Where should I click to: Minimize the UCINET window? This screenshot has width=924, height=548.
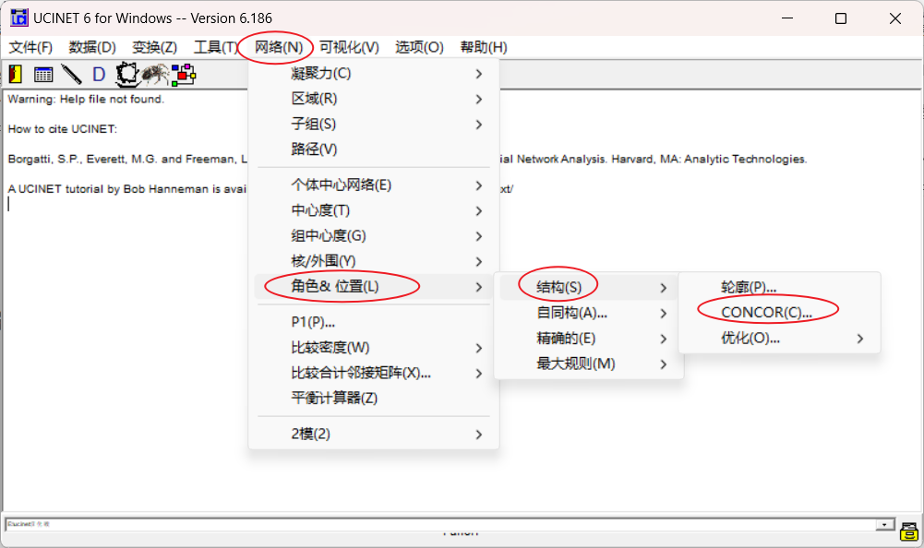787,18
